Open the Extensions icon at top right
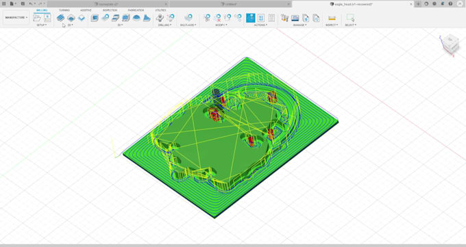This screenshot has width=466, height=247. click(426, 4)
